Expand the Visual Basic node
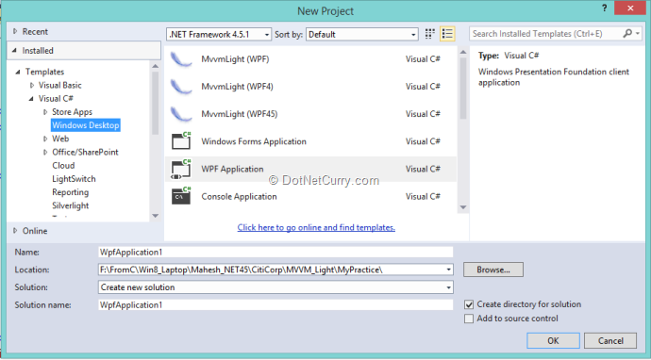Viewport: 651px width, 360px height. (x=32, y=86)
